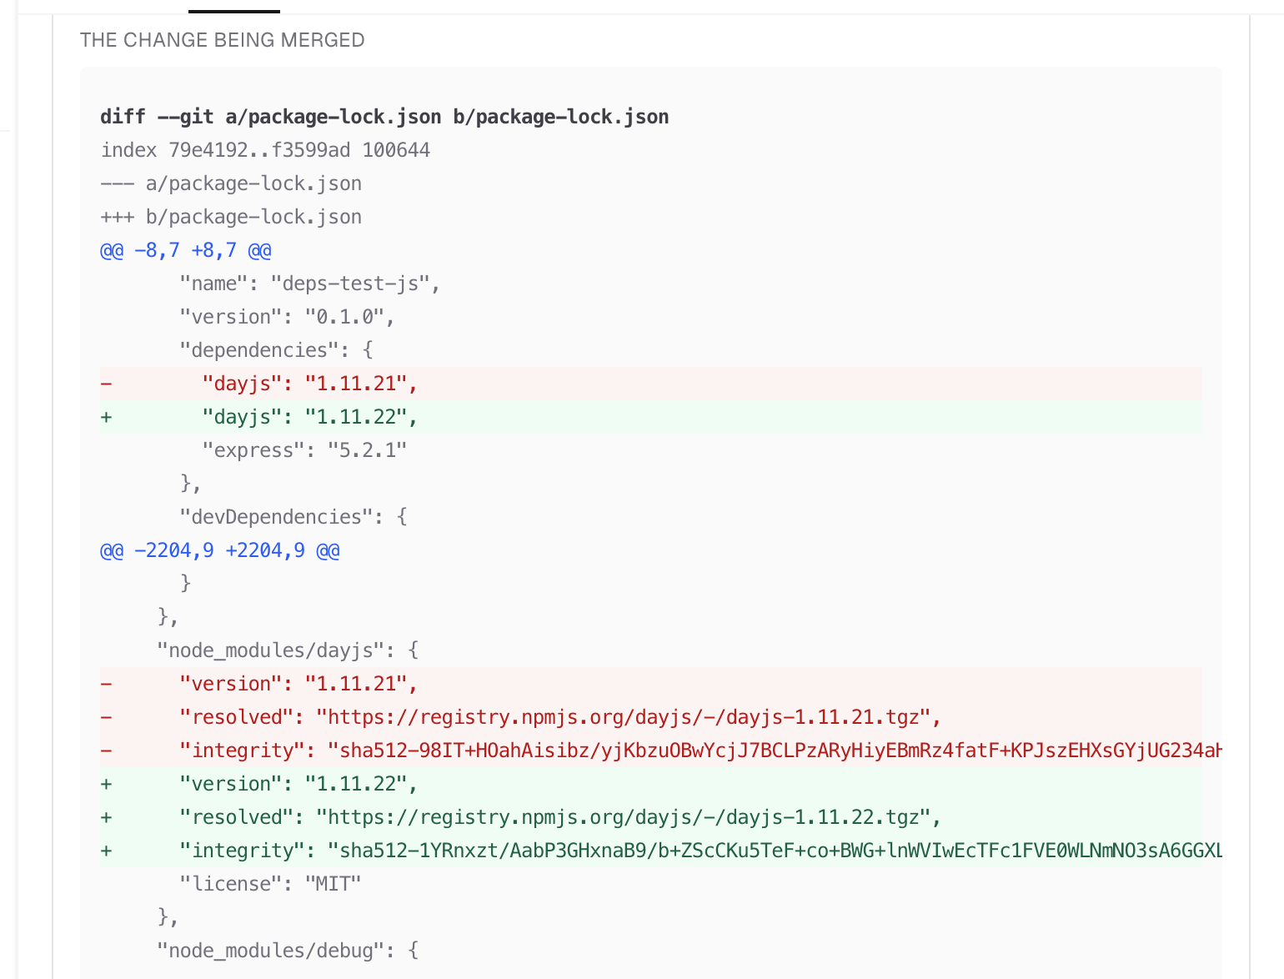Click the "THE CHANGE BEING MERGED" heading
This screenshot has height=979, width=1284.
[222, 40]
